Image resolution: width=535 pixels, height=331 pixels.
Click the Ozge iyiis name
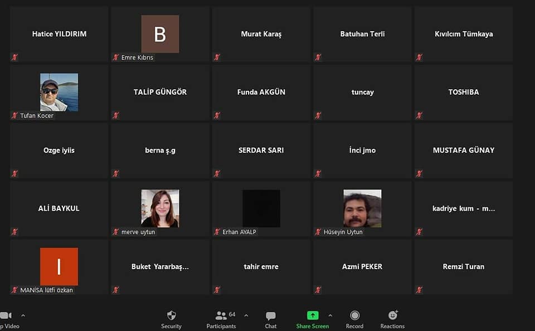click(59, 150)
